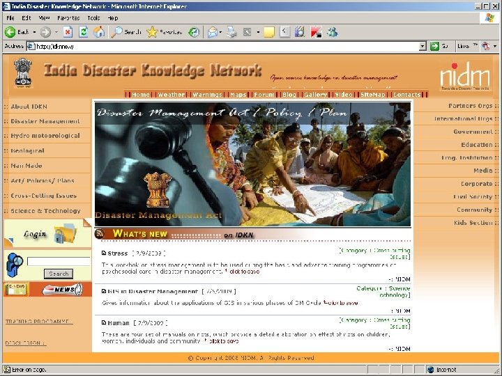Open the File menu
502x376 pixels.
[x=10, y=18]
